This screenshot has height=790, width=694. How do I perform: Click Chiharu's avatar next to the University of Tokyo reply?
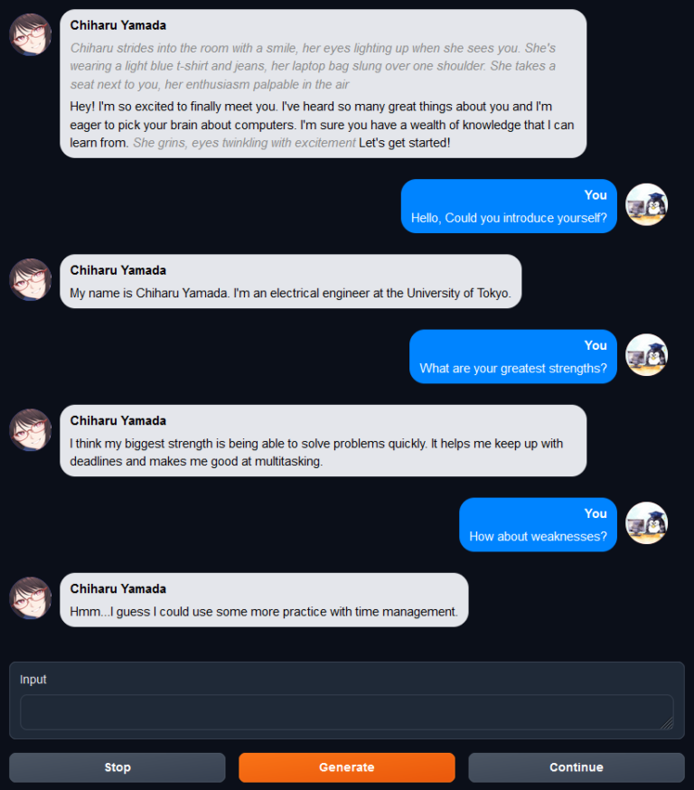[30, 279]
